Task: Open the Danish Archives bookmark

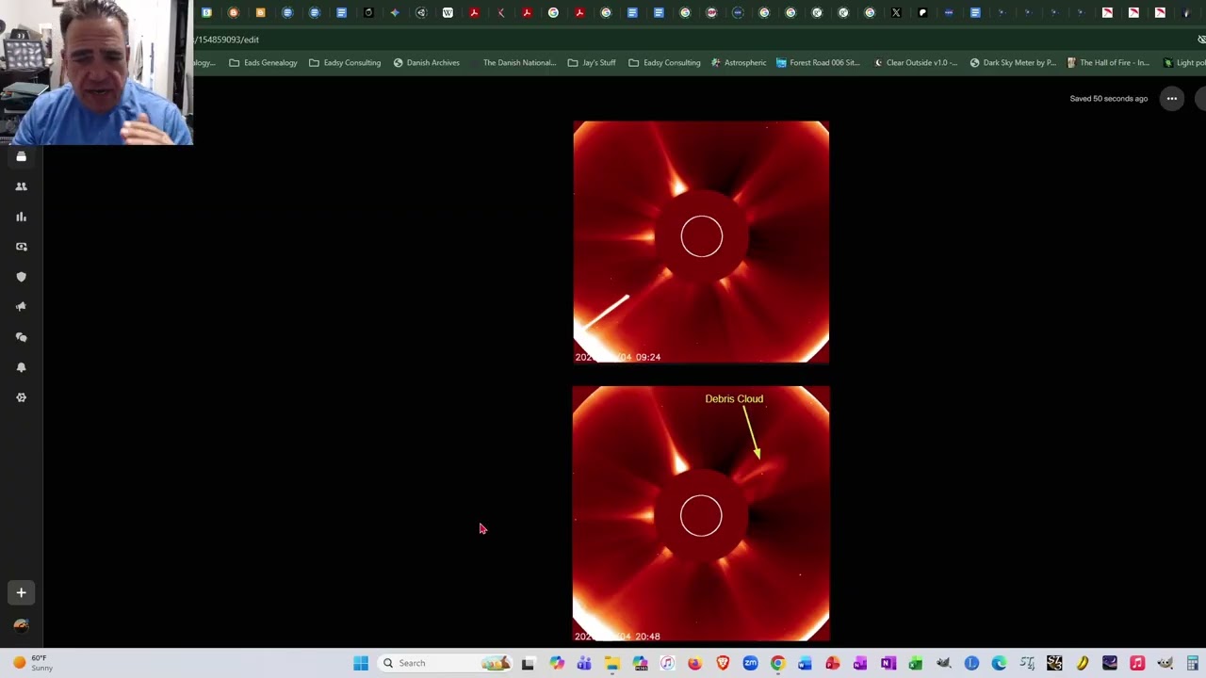Action: pyautogui.click(x=426, y=63)
